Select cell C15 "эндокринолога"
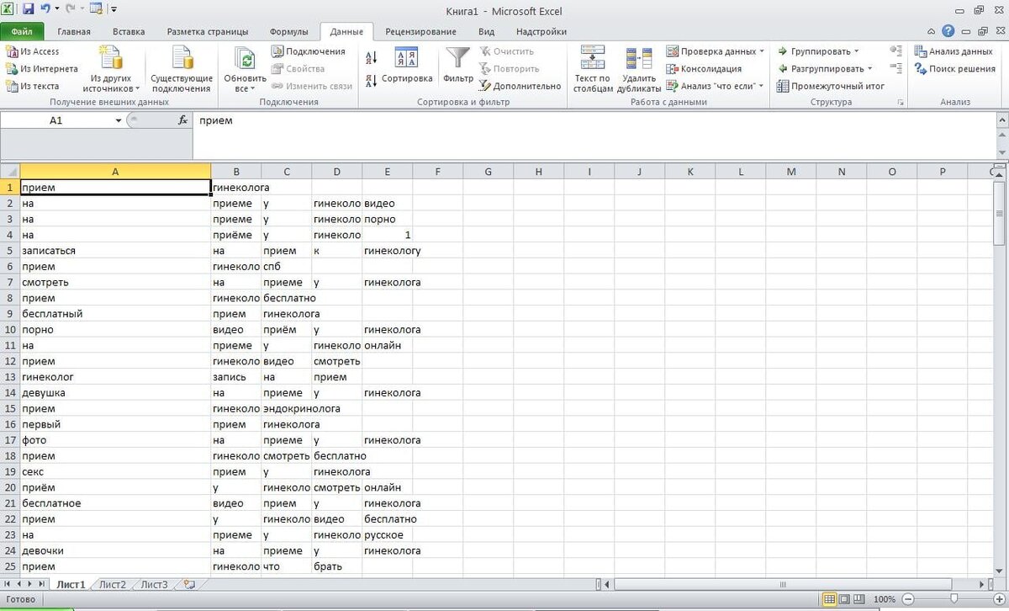Viewport: 1009px width, 611px height. (x=286, y=408)
